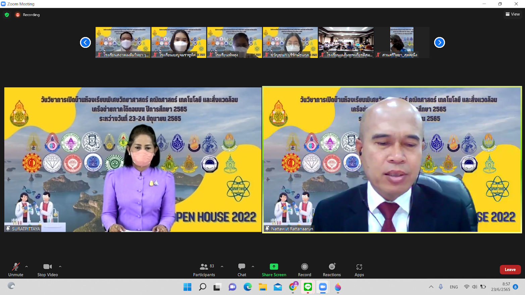
Task: Select fourth thumbnail with glasses participant
Action: tap(290, 43)
